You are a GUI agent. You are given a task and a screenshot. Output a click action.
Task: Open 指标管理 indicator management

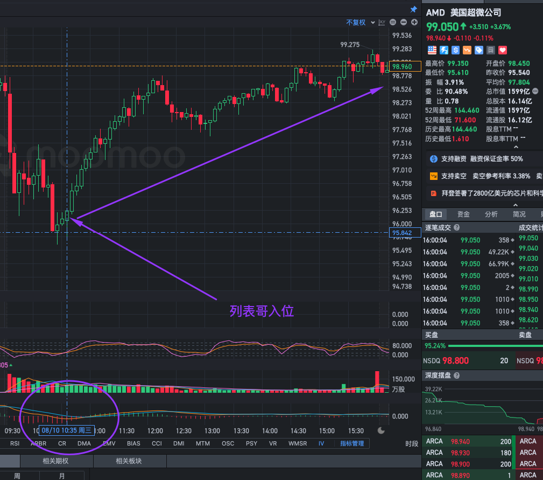coord(352,443)
